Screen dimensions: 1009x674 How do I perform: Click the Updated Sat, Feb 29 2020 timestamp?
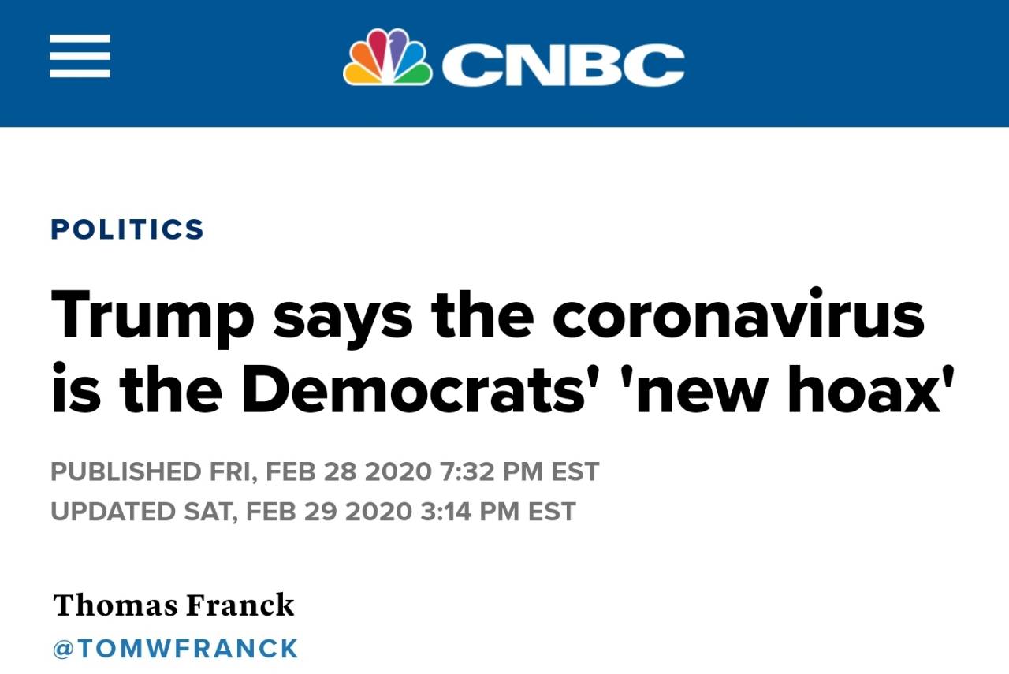coord(313,512)
